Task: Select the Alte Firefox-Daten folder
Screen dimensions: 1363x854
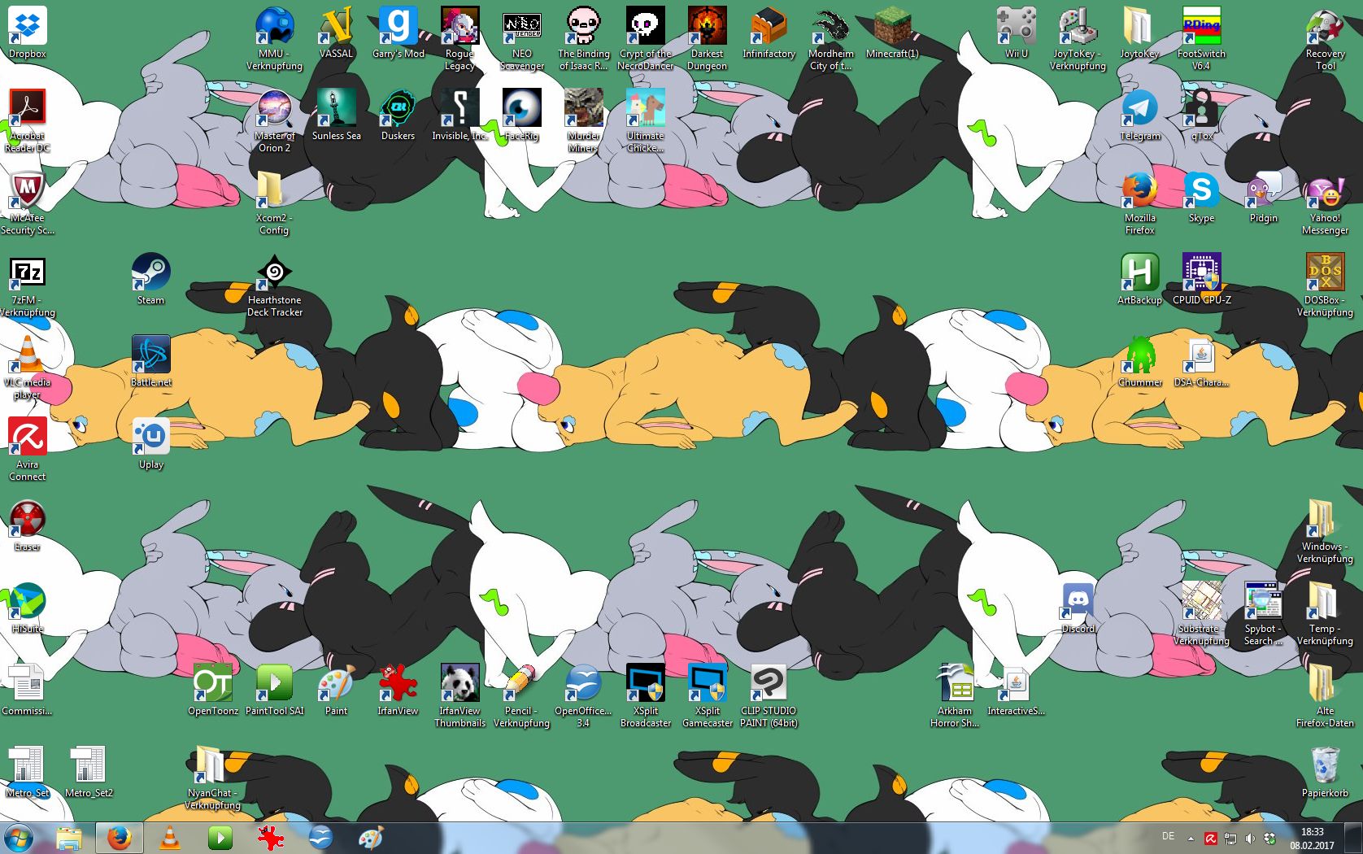Action: [1325, 695]
